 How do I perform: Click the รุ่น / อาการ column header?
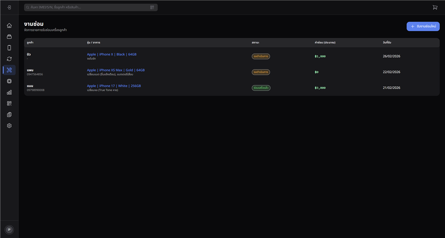tap(93, 43)
